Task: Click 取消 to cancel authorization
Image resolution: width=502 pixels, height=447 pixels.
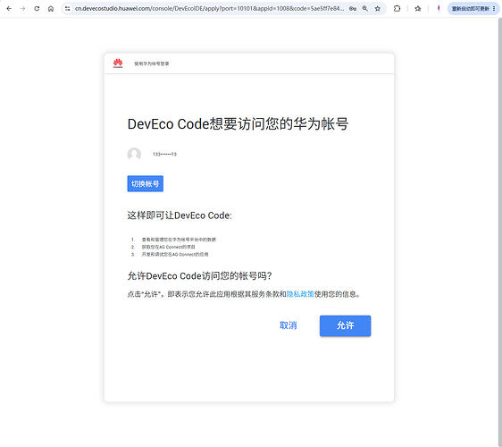Action: coord(289,325)
